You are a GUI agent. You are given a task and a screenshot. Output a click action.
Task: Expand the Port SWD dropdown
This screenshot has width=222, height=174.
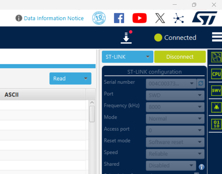click(175, 95)
